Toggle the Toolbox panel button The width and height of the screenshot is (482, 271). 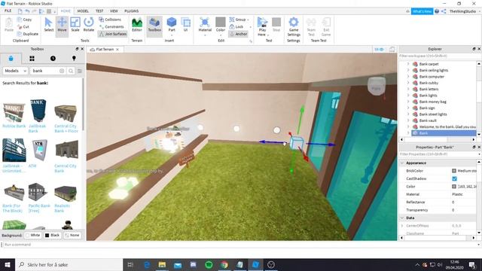point(154,25)
